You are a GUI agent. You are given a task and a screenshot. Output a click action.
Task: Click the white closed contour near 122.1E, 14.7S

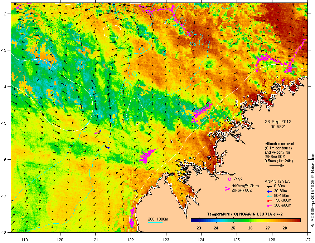click(135, 111)
